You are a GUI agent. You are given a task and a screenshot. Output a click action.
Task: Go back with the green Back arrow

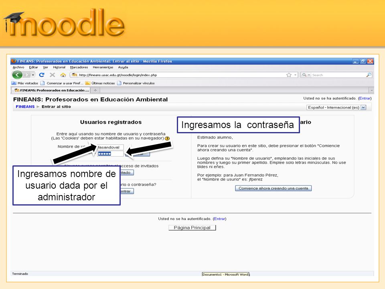[x=17, y=75]
